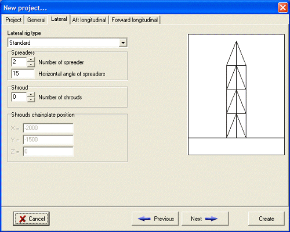Click the 'Shrouds chainplate position' group label

pyautogui.click(x=43, y=115)
